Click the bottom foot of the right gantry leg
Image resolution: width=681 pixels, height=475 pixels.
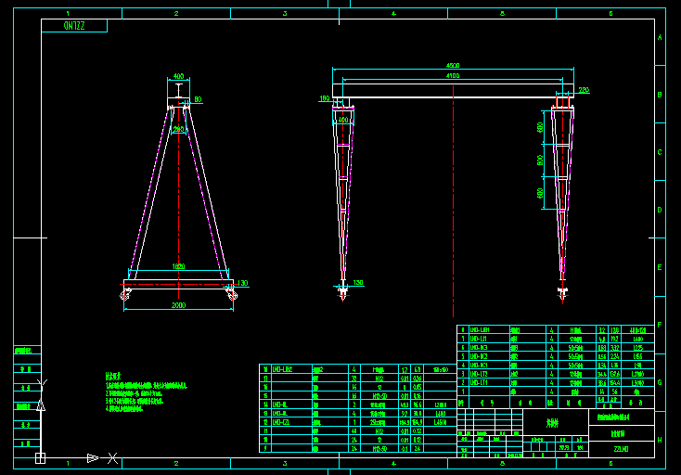(562, 293)
